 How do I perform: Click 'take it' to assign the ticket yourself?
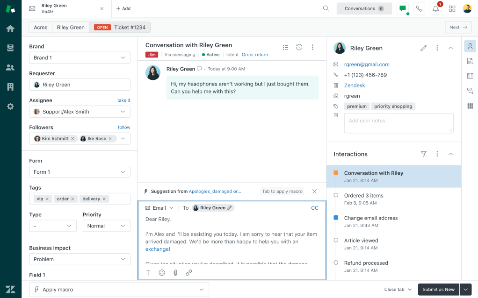tap(123, 100)
